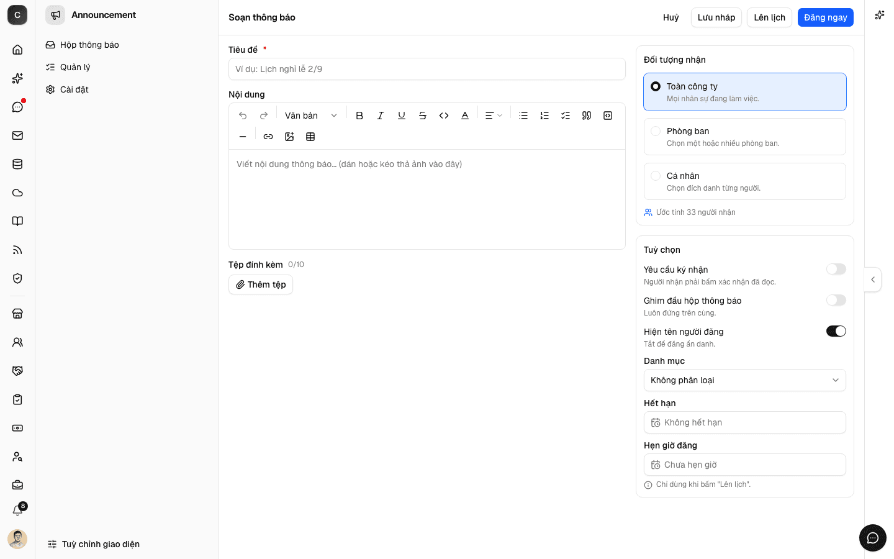This screenshot has width=894, height=559.
Task: Toggle underline formatting
Action: (402, 116)
